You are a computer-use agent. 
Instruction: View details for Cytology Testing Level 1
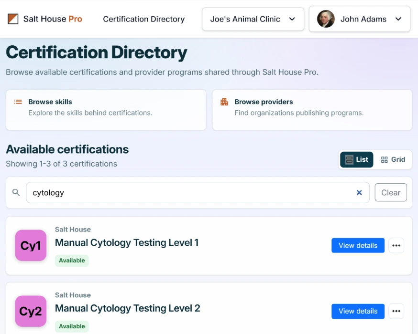pos(358,245)
